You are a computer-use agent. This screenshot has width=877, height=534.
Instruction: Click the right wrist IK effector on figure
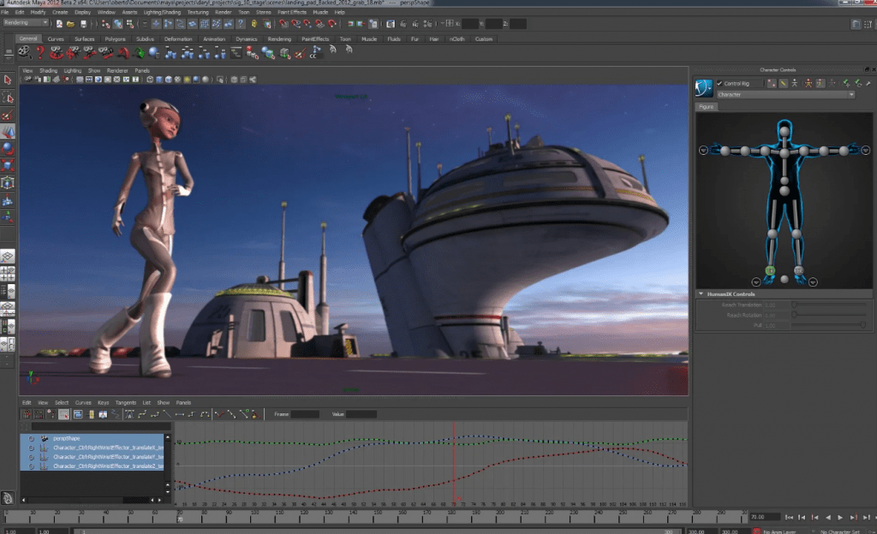(x=725, y=151)
